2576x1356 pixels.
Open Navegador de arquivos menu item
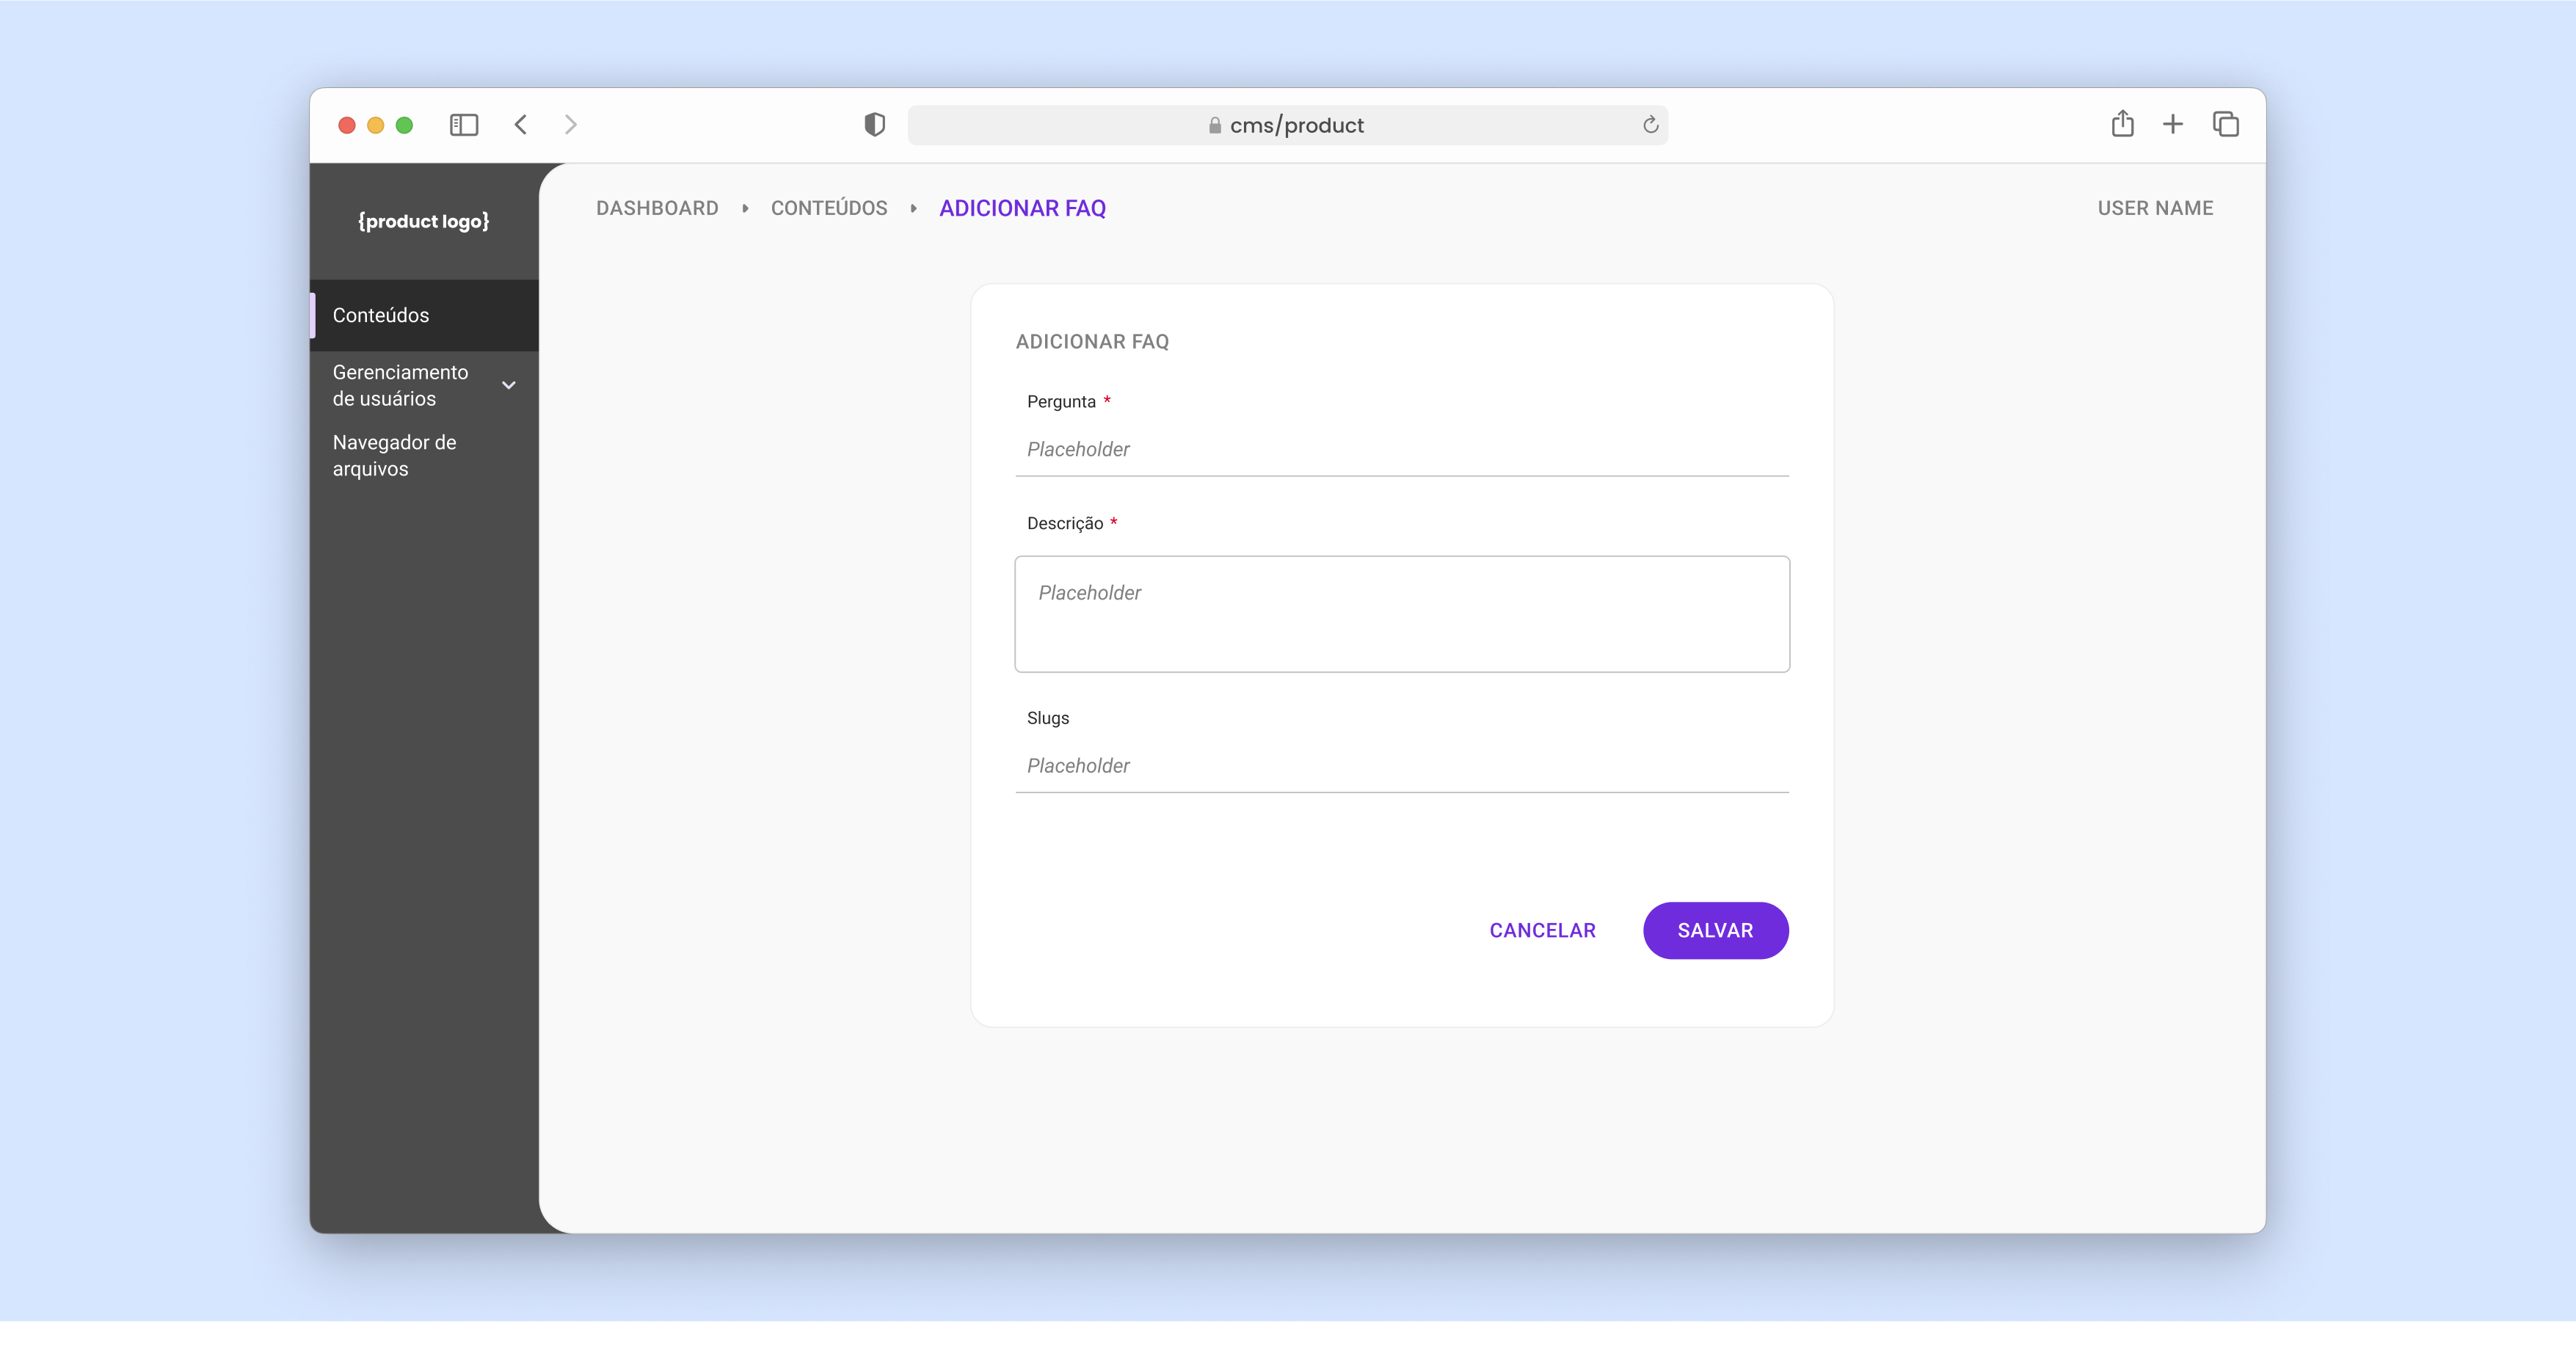coord(424,456)
